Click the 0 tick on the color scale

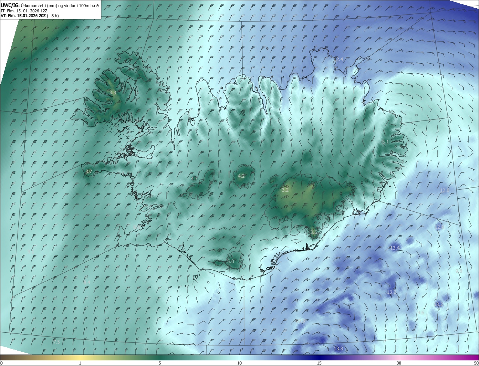(1, 363)
